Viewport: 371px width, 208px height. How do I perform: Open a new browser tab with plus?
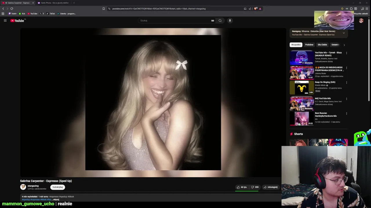click(74, 3)
